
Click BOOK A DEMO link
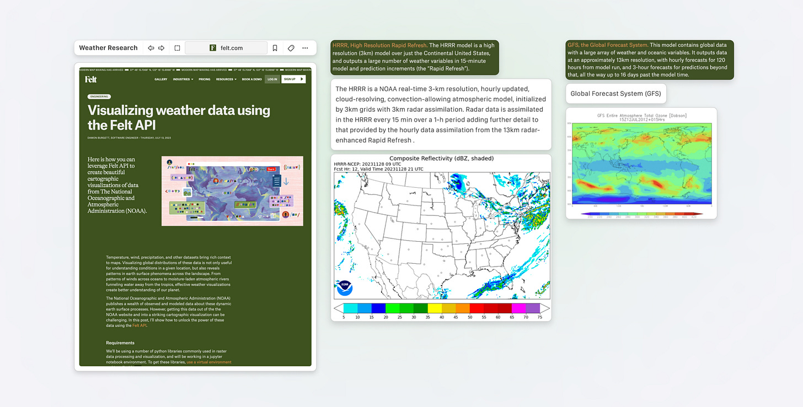click(251, 79)
